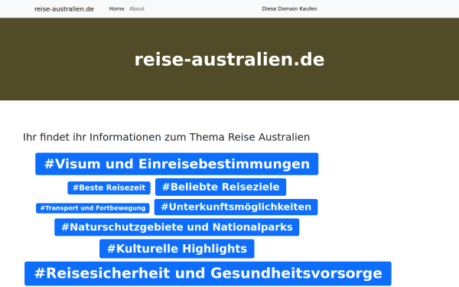Select the #Unterkunftsmöglichkeiten tag
Image resolution: width=459 pixels, height=287 pixels.
(236, 207)
